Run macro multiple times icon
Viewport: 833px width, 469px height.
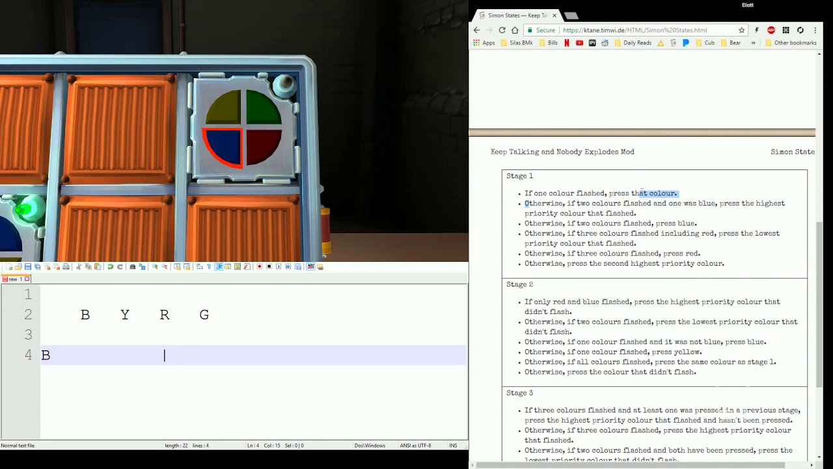coord(288,266)
